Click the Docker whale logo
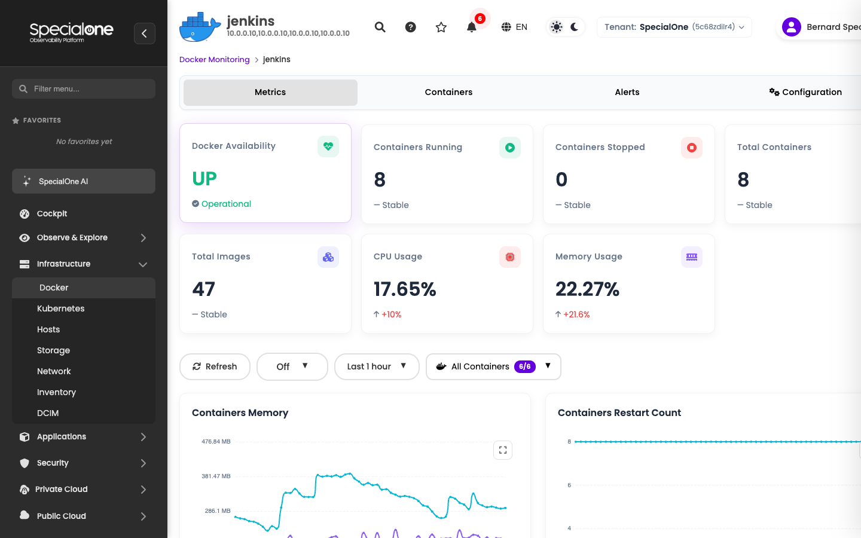The height and width of the screenshot is (538, 861). (200, 27)
